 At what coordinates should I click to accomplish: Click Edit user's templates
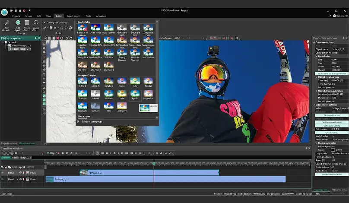pyautogui.click(x=92, y=122)
